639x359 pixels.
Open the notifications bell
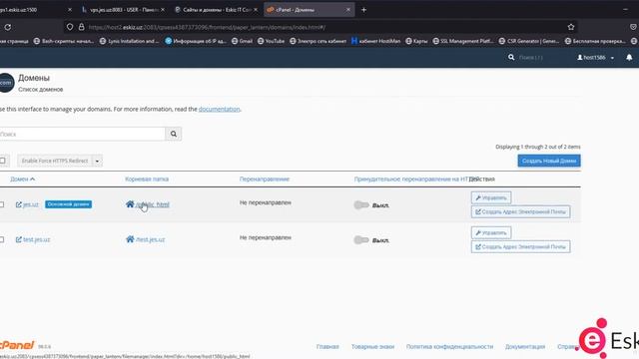click(x=629, y=58)
